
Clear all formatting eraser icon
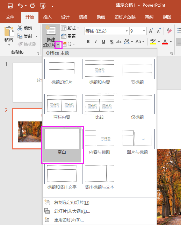tap(169, 31)
